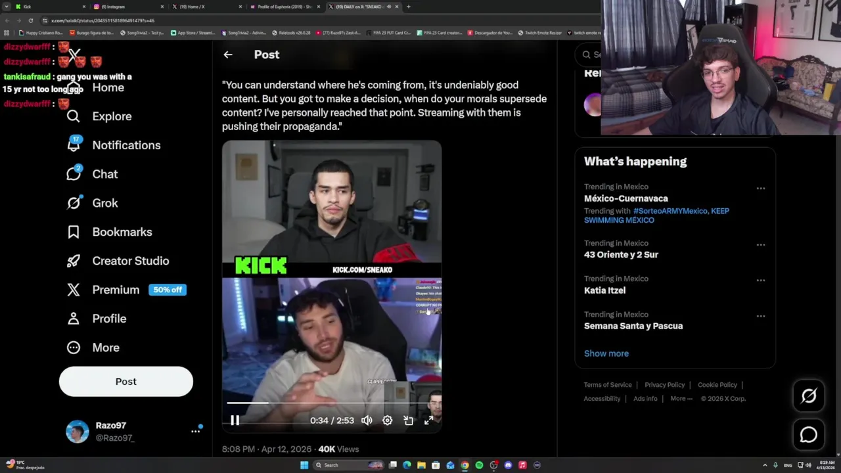Go back using the Post arrow
This screenshot has height=473, width=841.
pos(228,55)
